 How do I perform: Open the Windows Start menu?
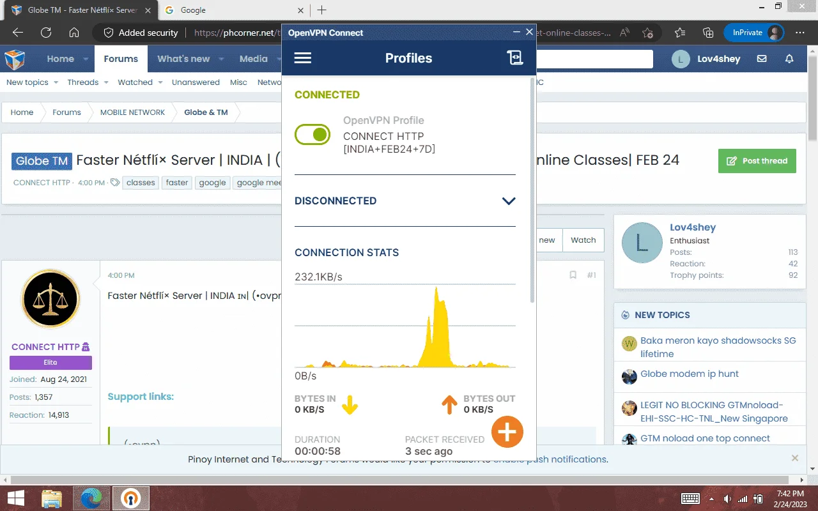[x=15, y=498]
